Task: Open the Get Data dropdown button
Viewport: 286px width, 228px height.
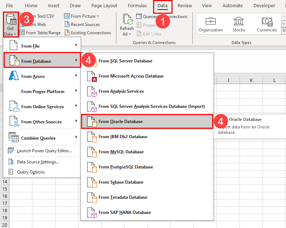Action: pyautogui.click(x=10, y=25)
